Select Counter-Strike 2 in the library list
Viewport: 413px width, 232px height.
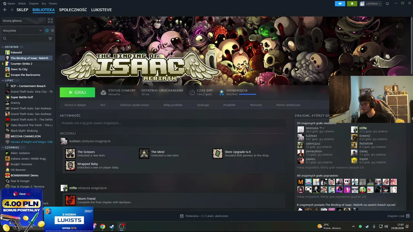[x=21, y=64]
